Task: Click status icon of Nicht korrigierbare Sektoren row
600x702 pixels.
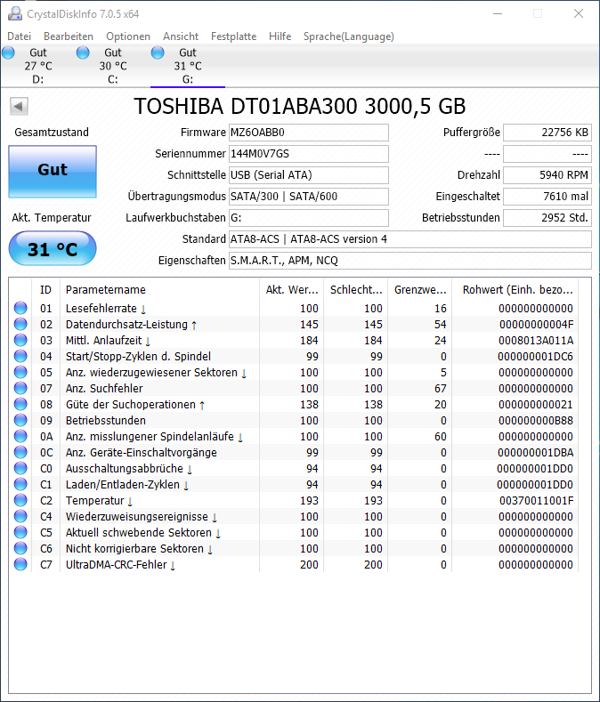Action: pyautogui.click(x=20, y=548)
